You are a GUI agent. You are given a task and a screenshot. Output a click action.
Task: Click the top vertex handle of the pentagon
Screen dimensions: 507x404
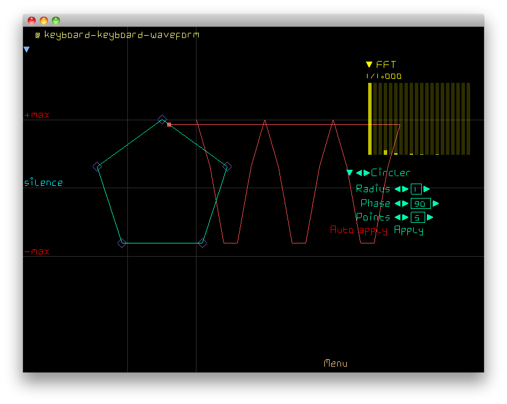point(162,119)
